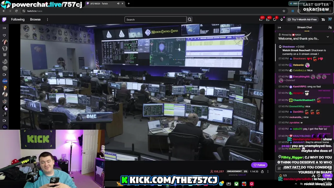Open the red recording app in taskbar
Screen dimensions: 334x188
click(x=252, y=184)
